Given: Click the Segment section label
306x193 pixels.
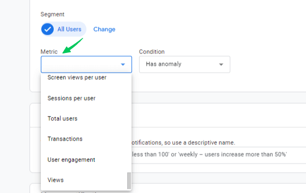Looking at the screenshot, I should coord(52,14).
